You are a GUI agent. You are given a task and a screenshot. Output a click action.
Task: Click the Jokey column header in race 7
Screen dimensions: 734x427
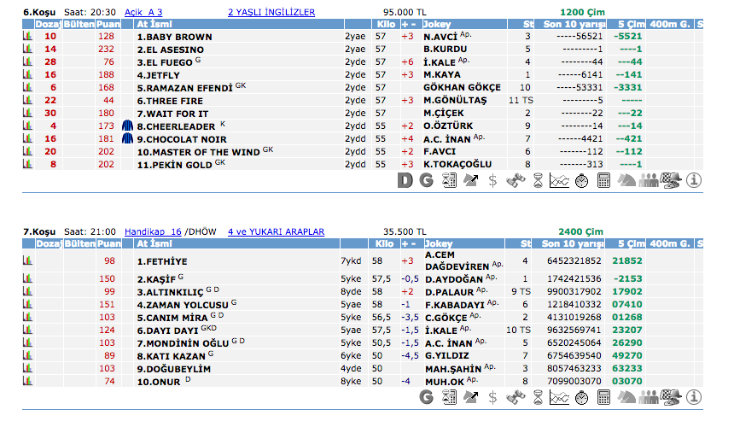pos(438,244)
